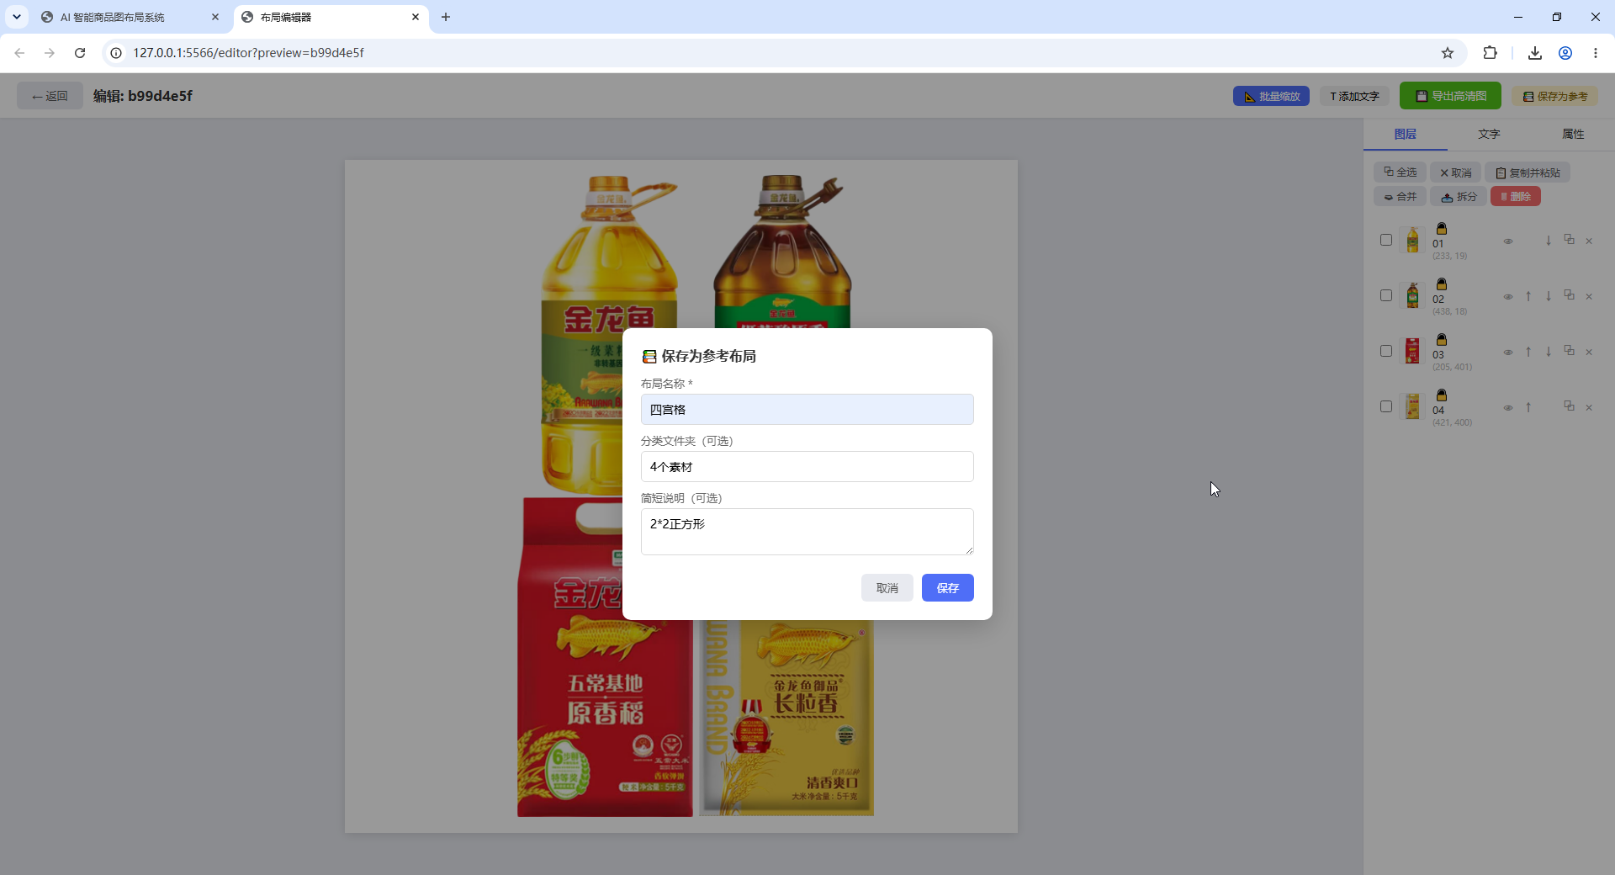This screenshot has height=875, width=1615.
Task: Toggle visibility of layer 01
Action: tap(1508, 241)
